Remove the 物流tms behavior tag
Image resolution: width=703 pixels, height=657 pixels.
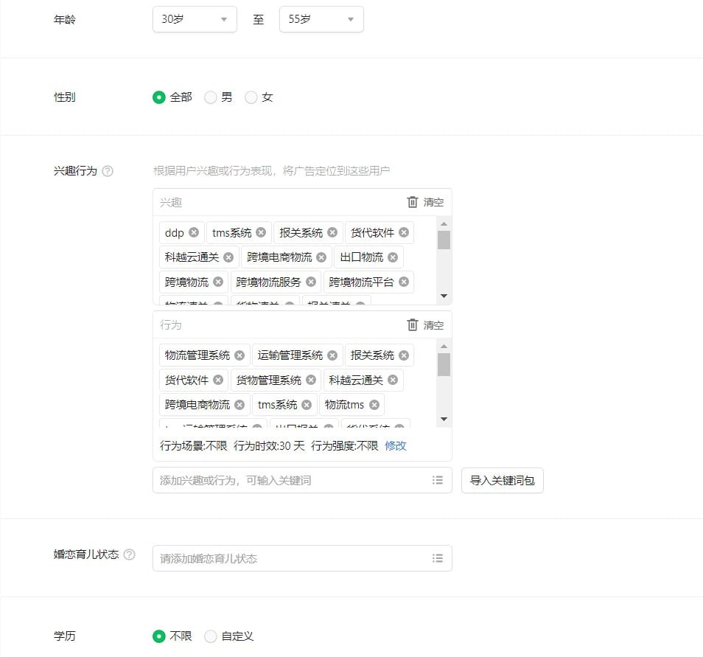374,405
